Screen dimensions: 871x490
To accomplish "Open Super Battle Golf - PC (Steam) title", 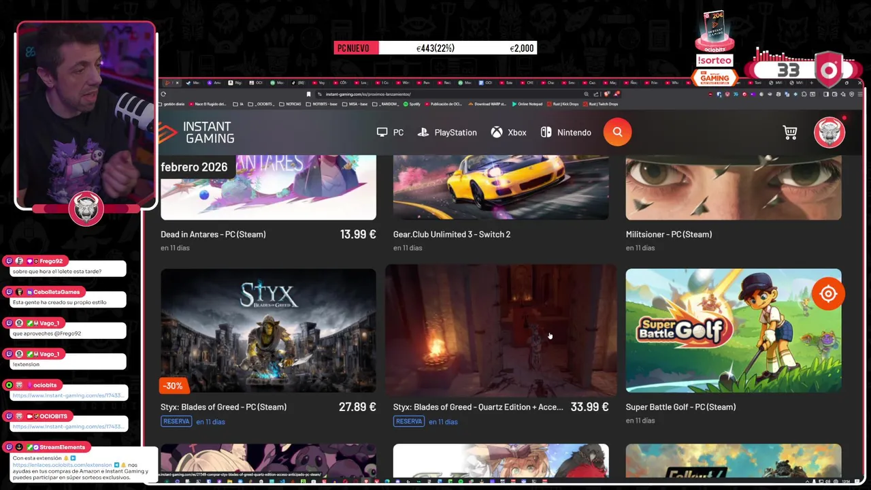I will (x=680, y=407).
